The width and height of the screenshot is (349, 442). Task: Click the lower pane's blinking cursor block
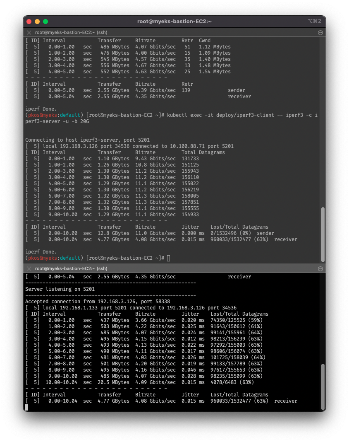click(x=27, y=407)
